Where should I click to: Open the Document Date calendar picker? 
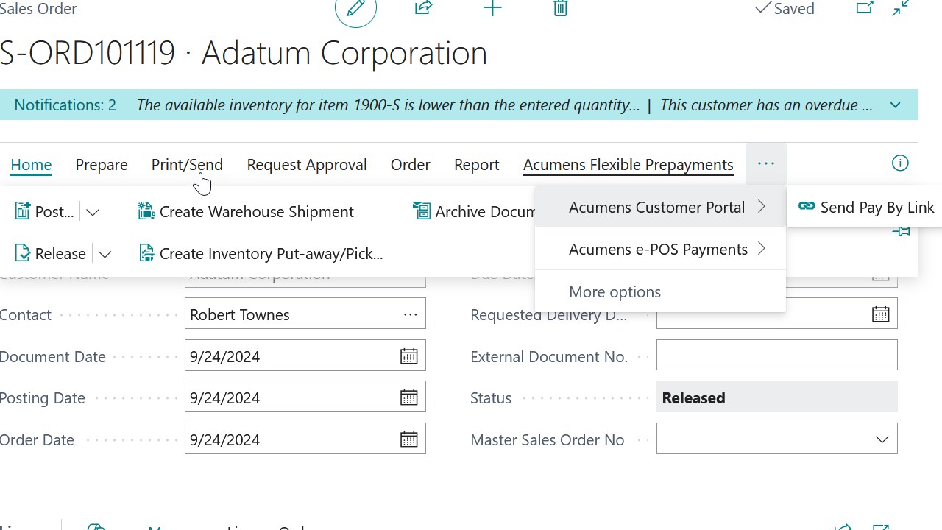[x=408, y=356]
